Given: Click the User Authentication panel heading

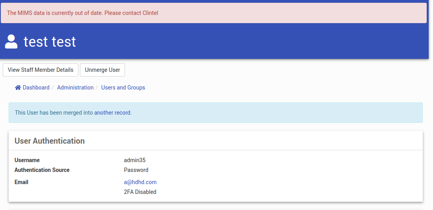Looking at the screenshot, I should coord(50,141).
